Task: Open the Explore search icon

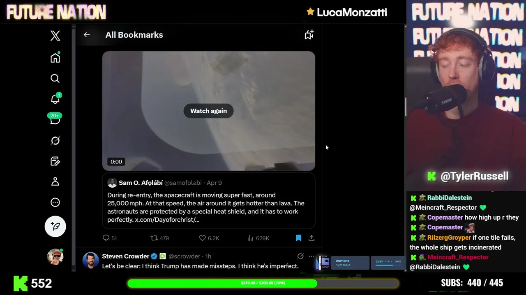Action: 55,78
